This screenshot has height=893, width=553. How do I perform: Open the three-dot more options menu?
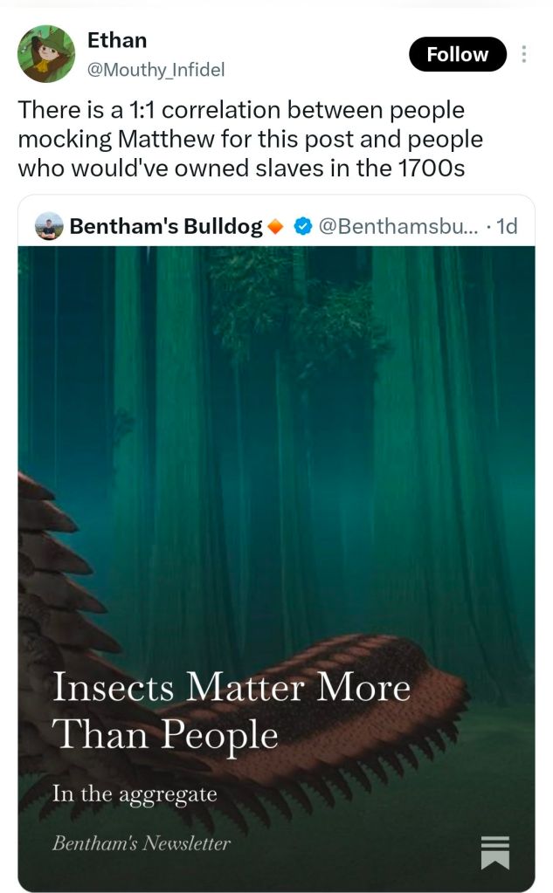point(524,54)
